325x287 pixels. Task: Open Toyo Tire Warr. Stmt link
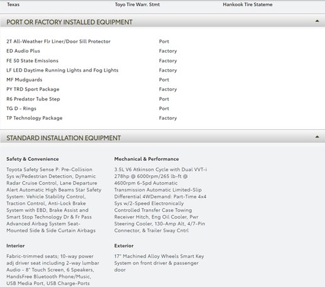(x=137, y=4)
